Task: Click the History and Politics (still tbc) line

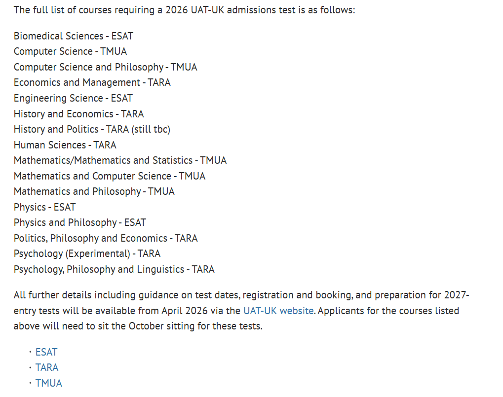Action: 92,129
